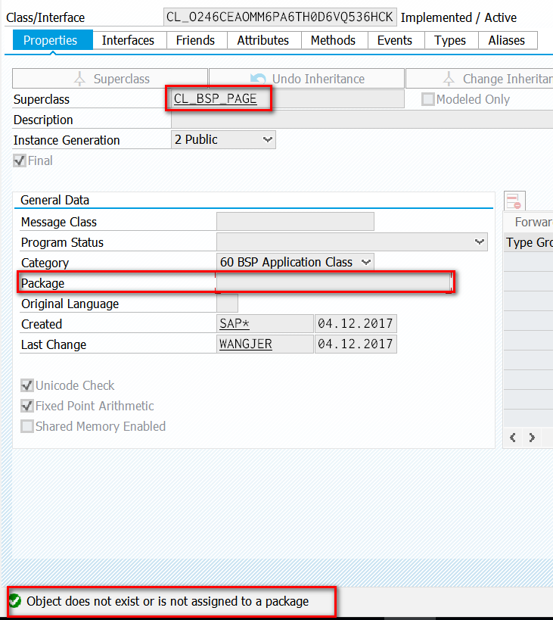Open the Program Status dropdown
553x620 pixels.
(x=352, y=242)
